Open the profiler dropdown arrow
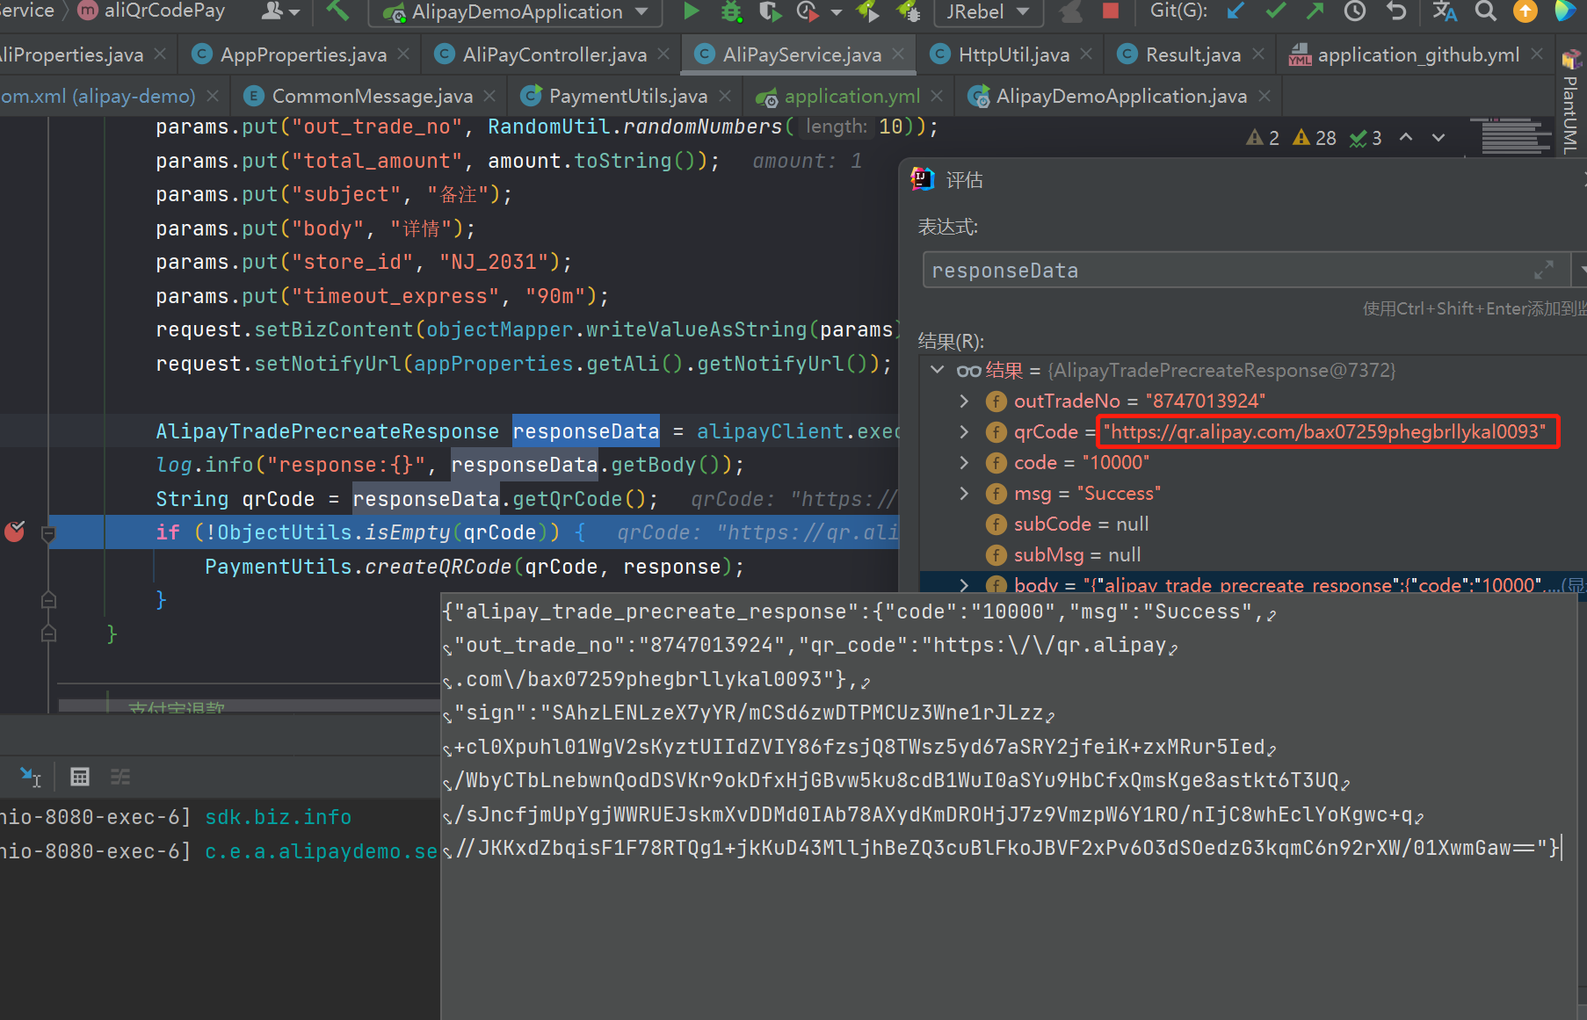Image resolution: width=1587 pixels, height=1020 pixels. (836, 12)
